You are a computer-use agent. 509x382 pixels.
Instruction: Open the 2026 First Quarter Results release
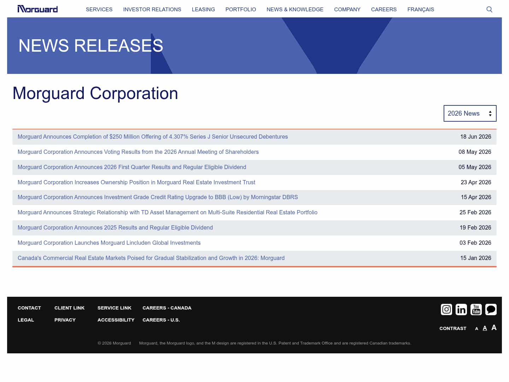click(x=132, y=167)
